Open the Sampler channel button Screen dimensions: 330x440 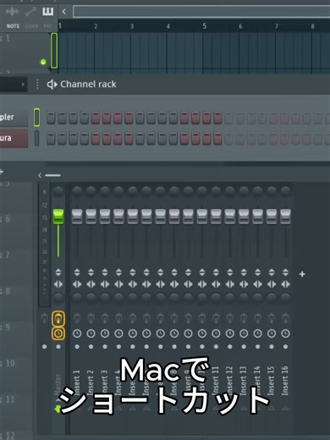(14, 117)
